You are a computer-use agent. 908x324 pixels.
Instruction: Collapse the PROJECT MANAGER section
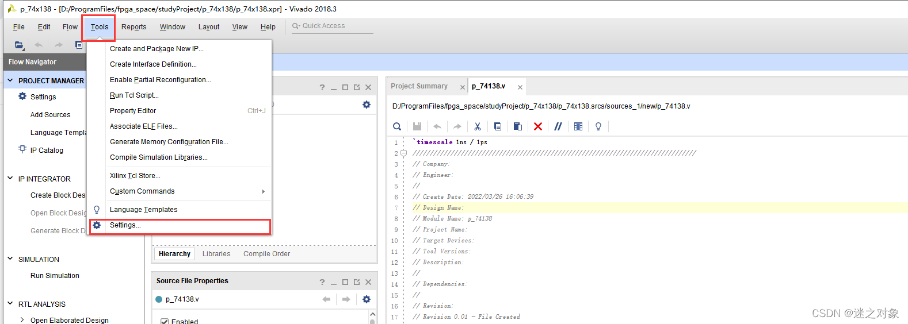[10, 80]
